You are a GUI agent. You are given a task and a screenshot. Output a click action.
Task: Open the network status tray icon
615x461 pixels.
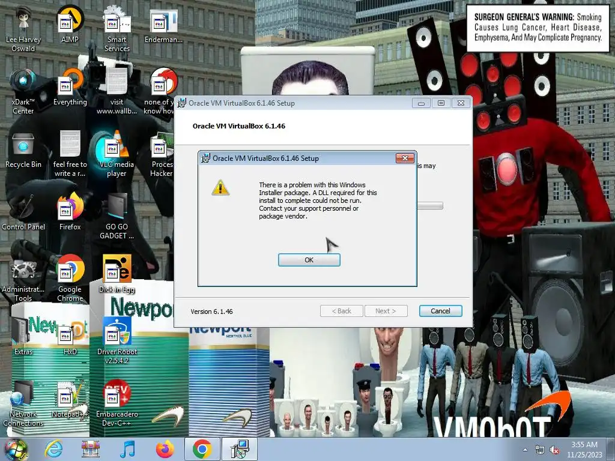pyautogui.click(x=540, y=450)
